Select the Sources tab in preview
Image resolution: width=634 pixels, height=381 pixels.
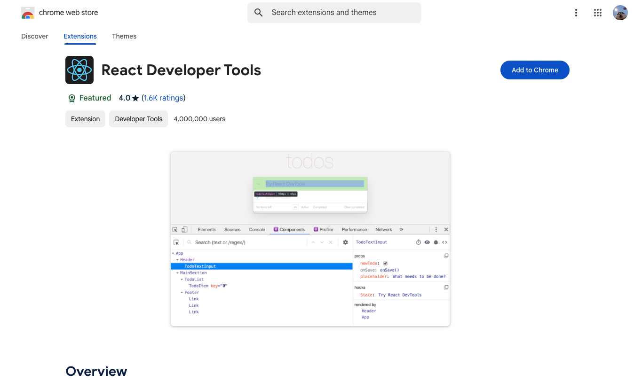point(232,230)
